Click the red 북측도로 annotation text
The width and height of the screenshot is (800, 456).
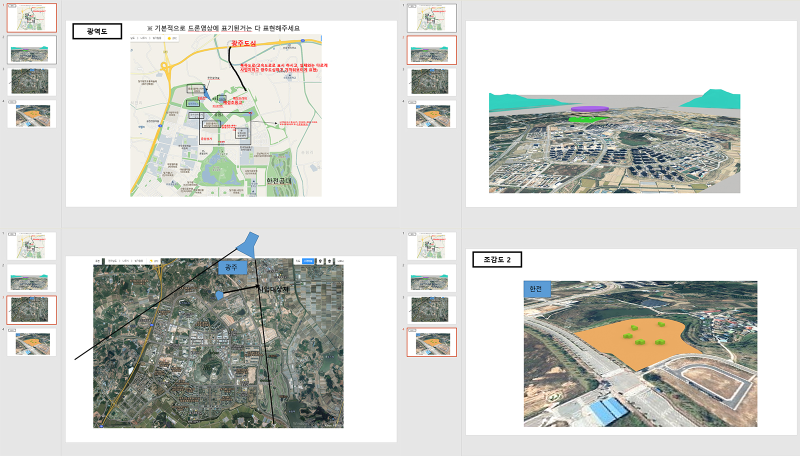click(283, 67)
